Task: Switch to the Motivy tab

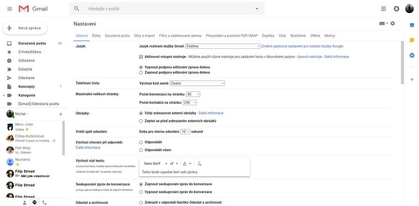Action: tap(330, 36)
